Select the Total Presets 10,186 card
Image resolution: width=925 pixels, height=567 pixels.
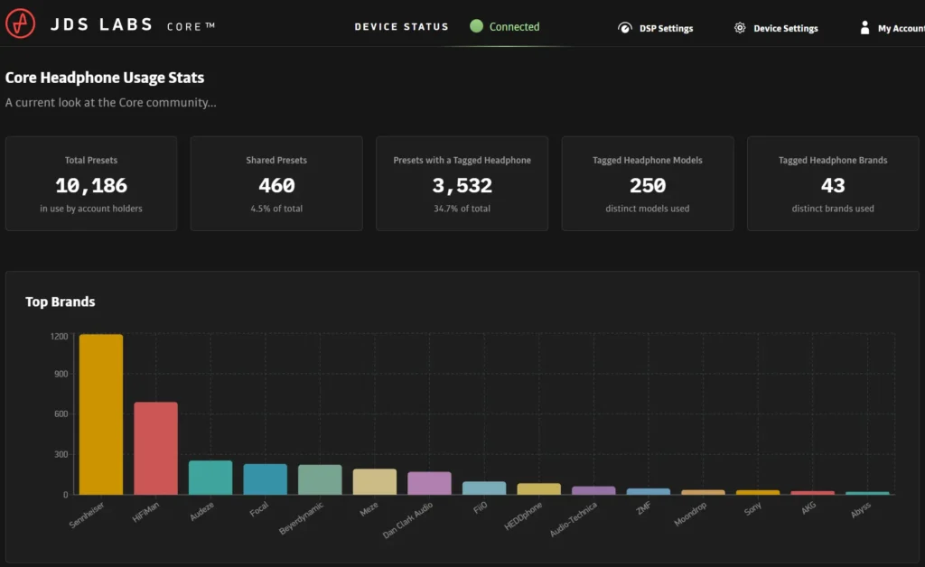point(91,183)
